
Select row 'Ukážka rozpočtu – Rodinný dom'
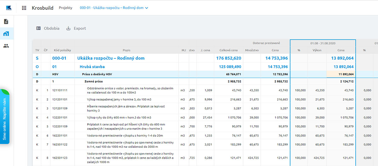pos(205,58)
